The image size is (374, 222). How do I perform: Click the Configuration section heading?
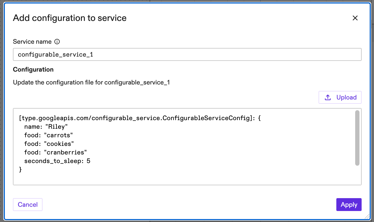33,69
